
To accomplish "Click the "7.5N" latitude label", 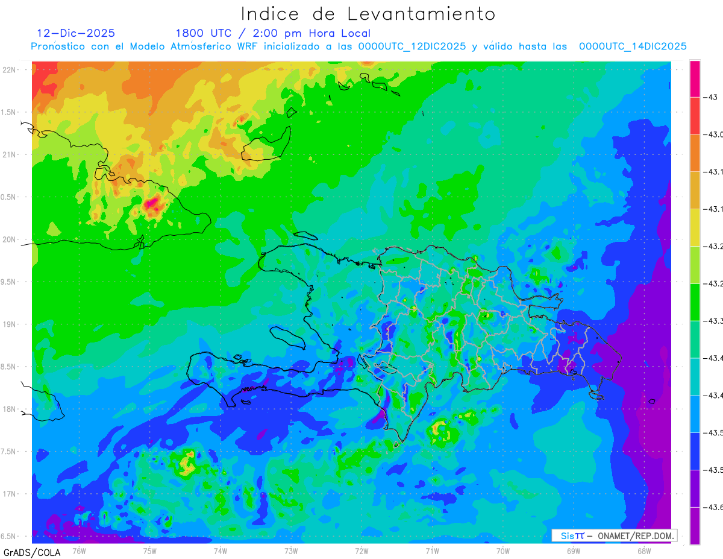I will click(8, 452).
